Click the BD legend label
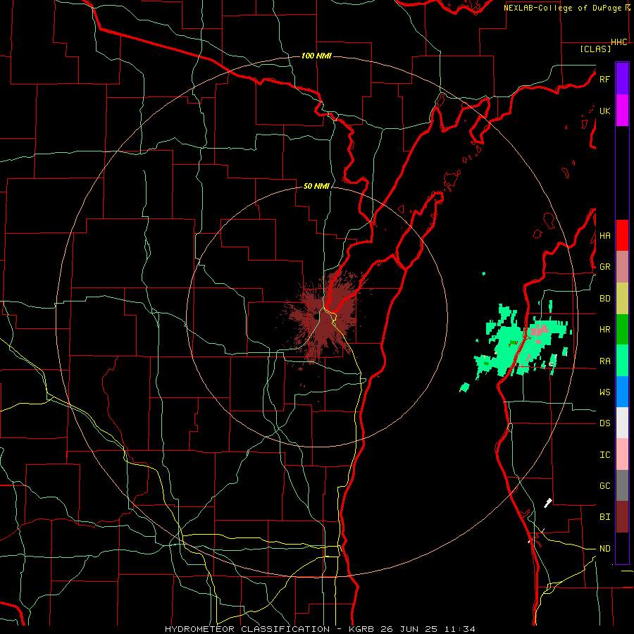Viewport: 634px width, 634px height. pos(604,299)
